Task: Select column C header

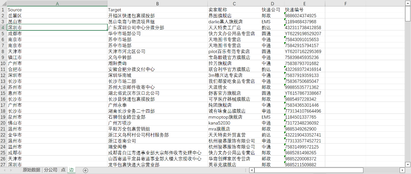Action: [234, 3]
